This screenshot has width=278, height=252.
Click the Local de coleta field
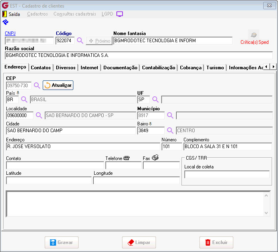point(227,174)
